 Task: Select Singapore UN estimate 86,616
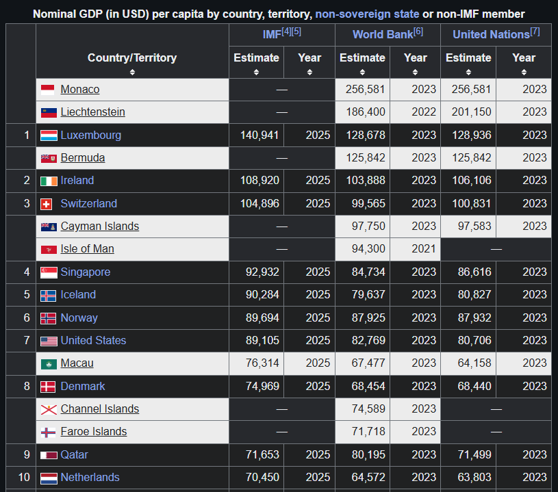tap(474, 272)
